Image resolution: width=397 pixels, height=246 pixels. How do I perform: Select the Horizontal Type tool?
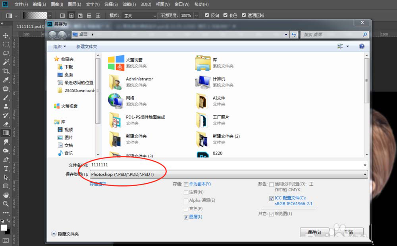click(x=6, y=168)
